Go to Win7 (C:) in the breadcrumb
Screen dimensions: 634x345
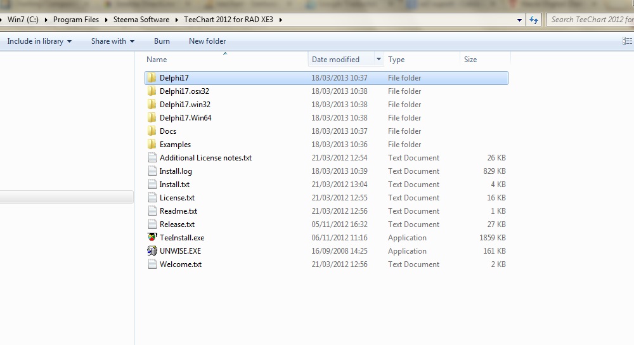pyautogui.click(x=23, y=20)
